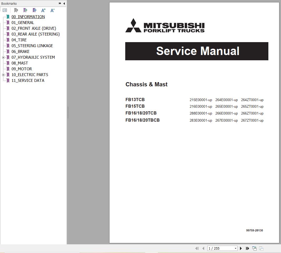Go to the first page arrow
The height and width of the screenshot is (253, 281).
[x=197, y=248]
